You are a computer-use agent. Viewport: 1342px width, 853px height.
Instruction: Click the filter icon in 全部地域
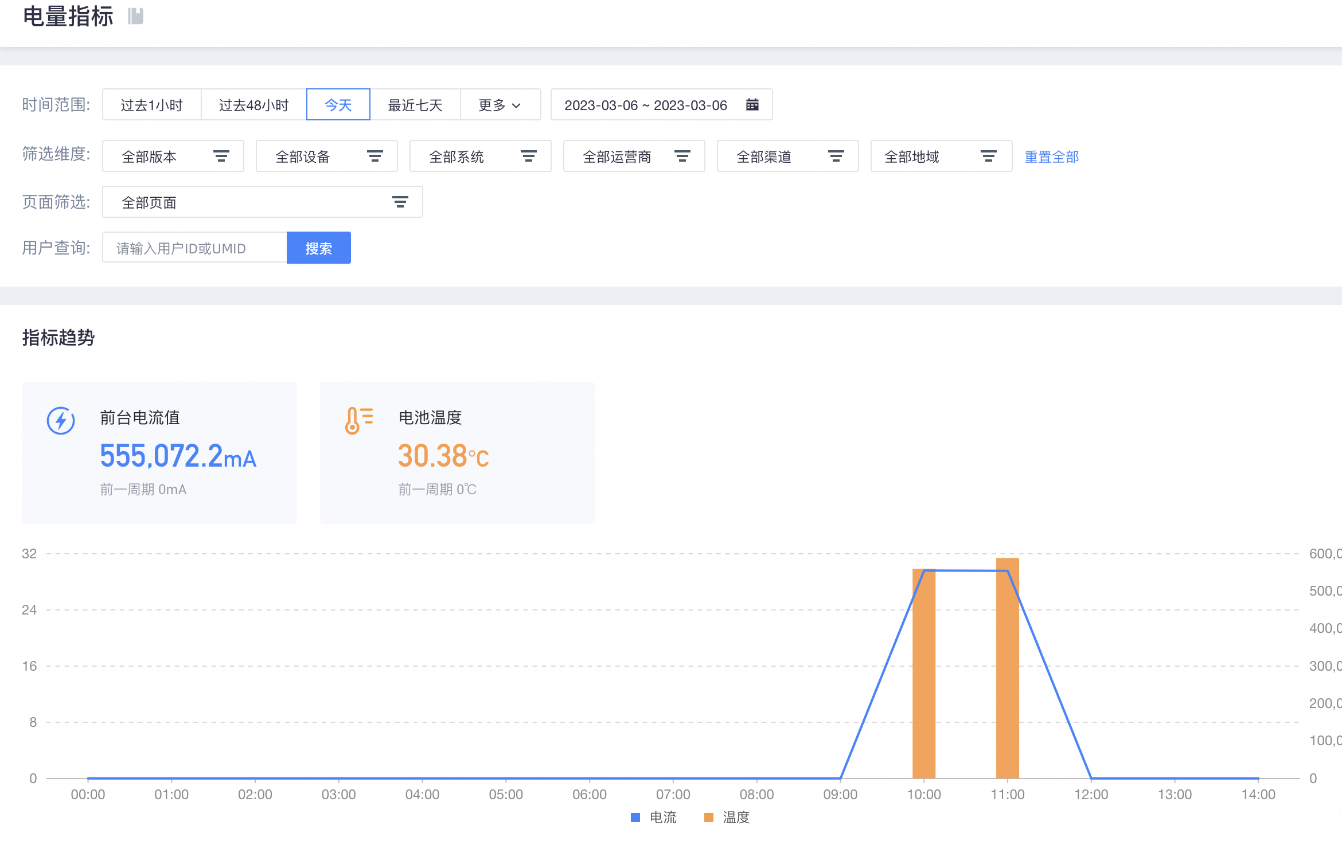pos(989,156)
